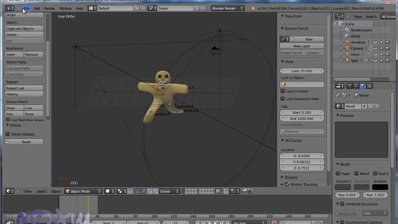Add a new screen layout with plus icon
Screen dimensions: 398x224
[137, 8]
